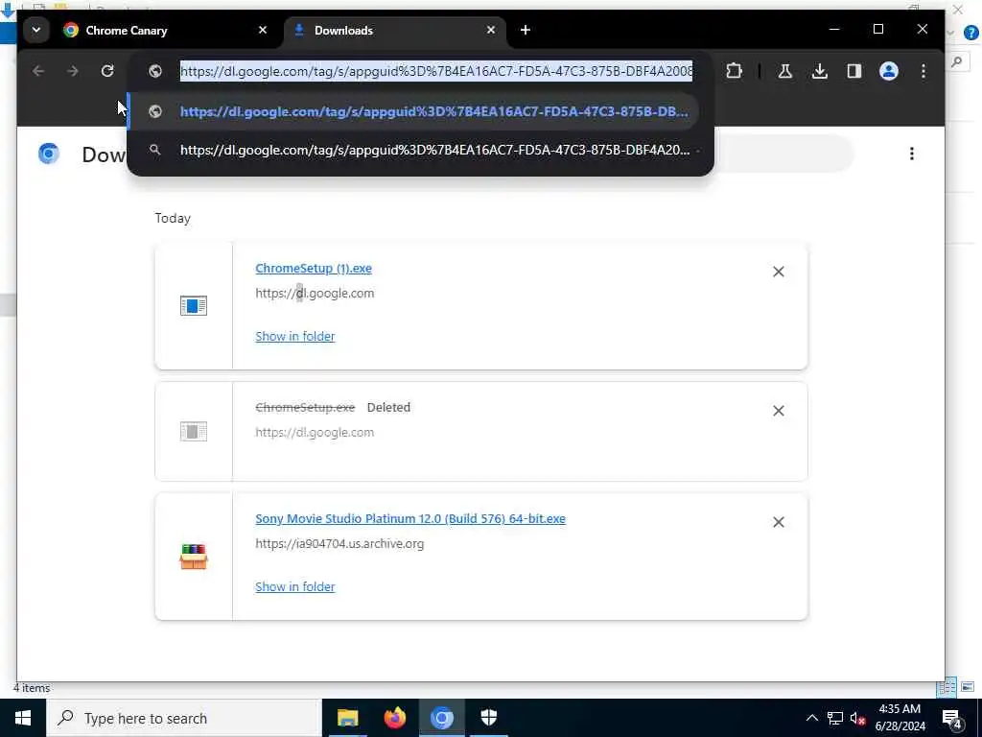Show Sony Movie Studio installer in folder
Screen dimensions: 982x737
295,587
